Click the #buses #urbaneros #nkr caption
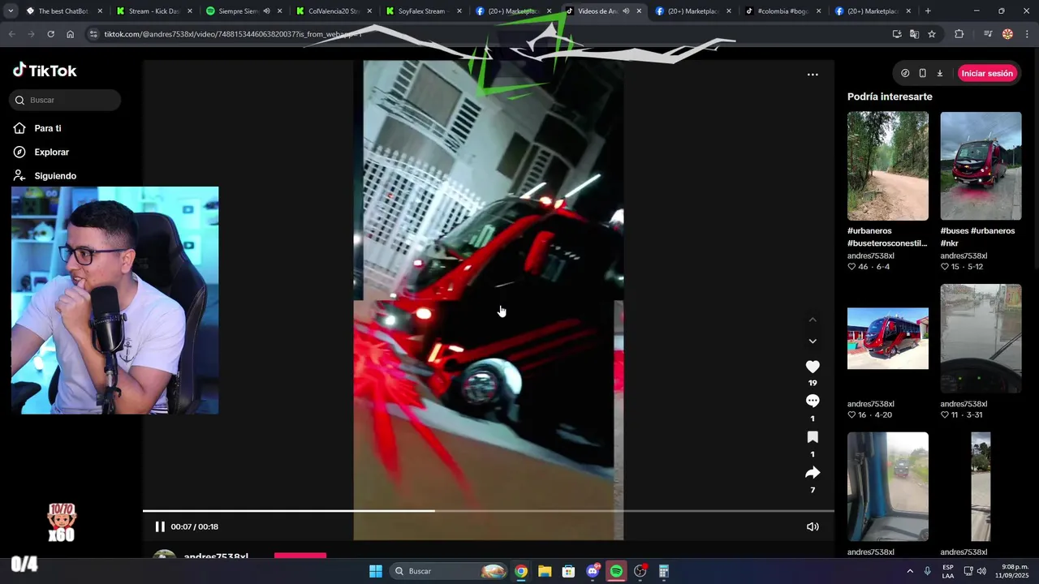This screenshot has height=584, width=1039. (977, 237)
